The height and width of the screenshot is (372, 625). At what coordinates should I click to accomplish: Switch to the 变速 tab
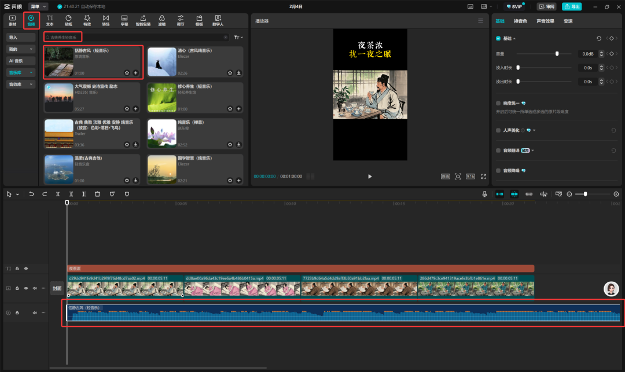click(568, 21)
